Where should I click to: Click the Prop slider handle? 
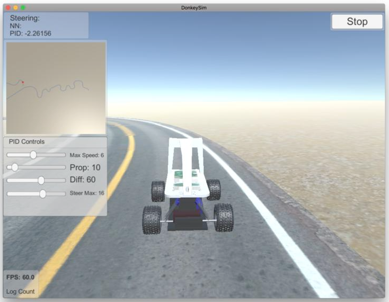pyautogui.click(x=14, y=167)
